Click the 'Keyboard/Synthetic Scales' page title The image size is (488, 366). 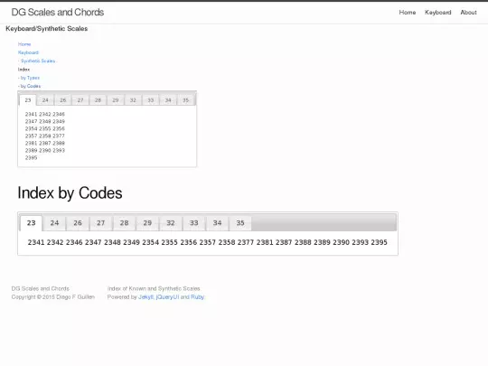coord(47,29)
